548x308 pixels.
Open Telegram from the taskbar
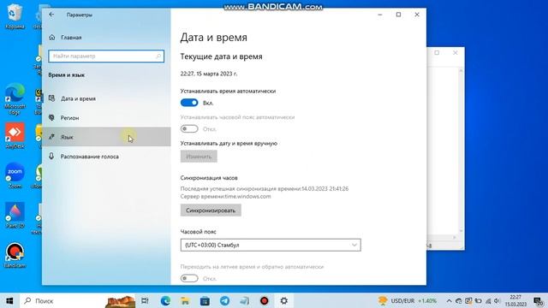(224, 300)
